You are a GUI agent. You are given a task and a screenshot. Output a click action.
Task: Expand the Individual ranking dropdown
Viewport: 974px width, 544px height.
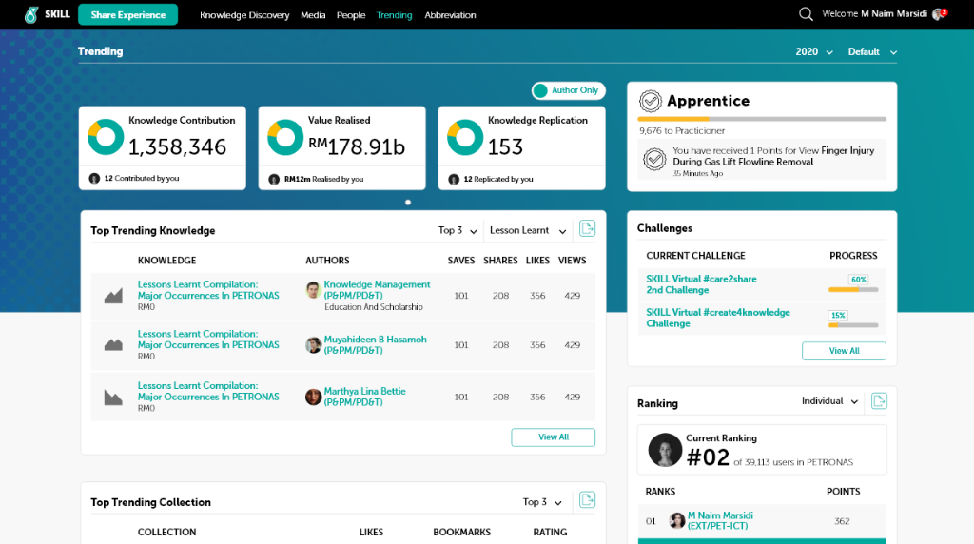pos(829,401)
